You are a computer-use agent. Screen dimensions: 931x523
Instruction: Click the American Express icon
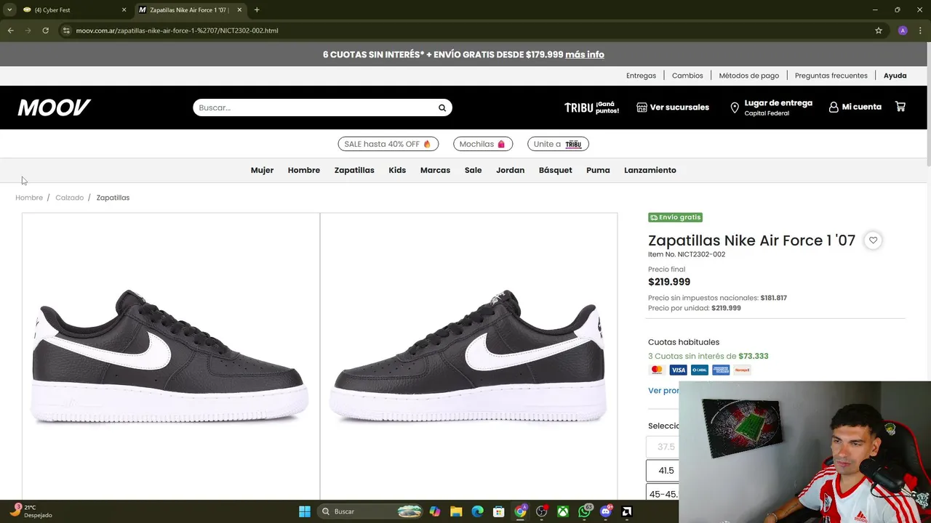pos(721,370)
